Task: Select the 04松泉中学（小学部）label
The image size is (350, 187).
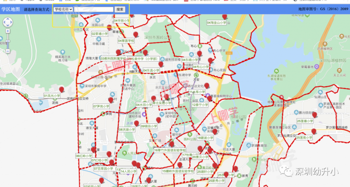Action: tap(143, 59)
